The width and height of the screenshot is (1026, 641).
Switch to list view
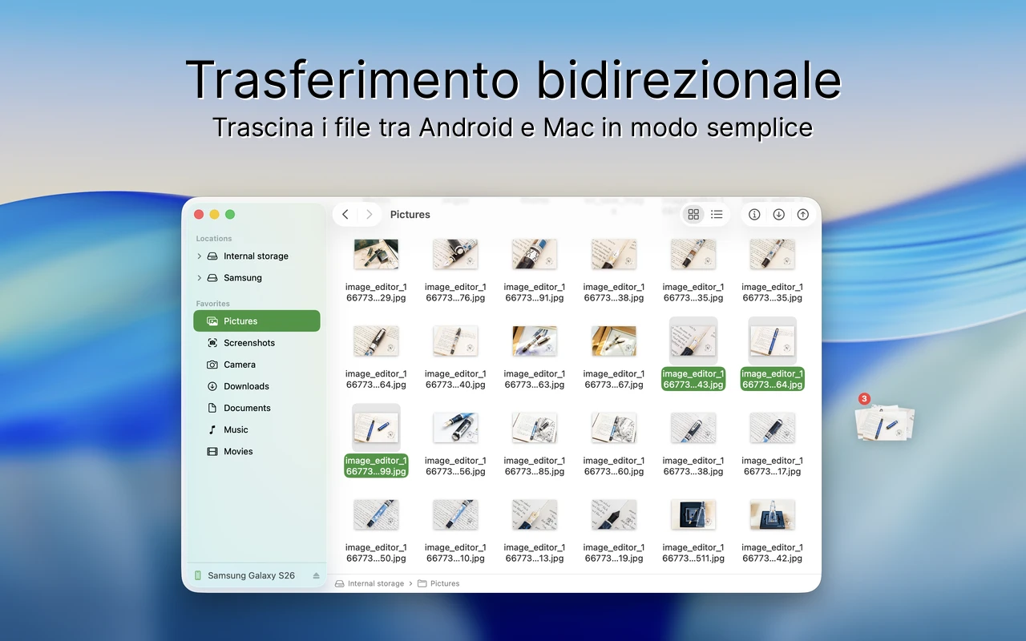[x=717, y=215]
